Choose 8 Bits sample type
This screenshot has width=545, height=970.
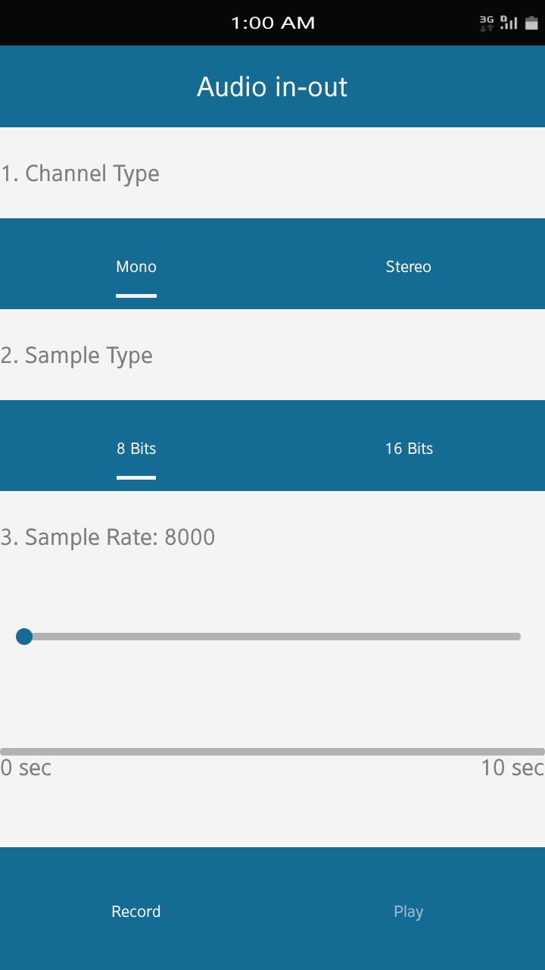point(136,449)
